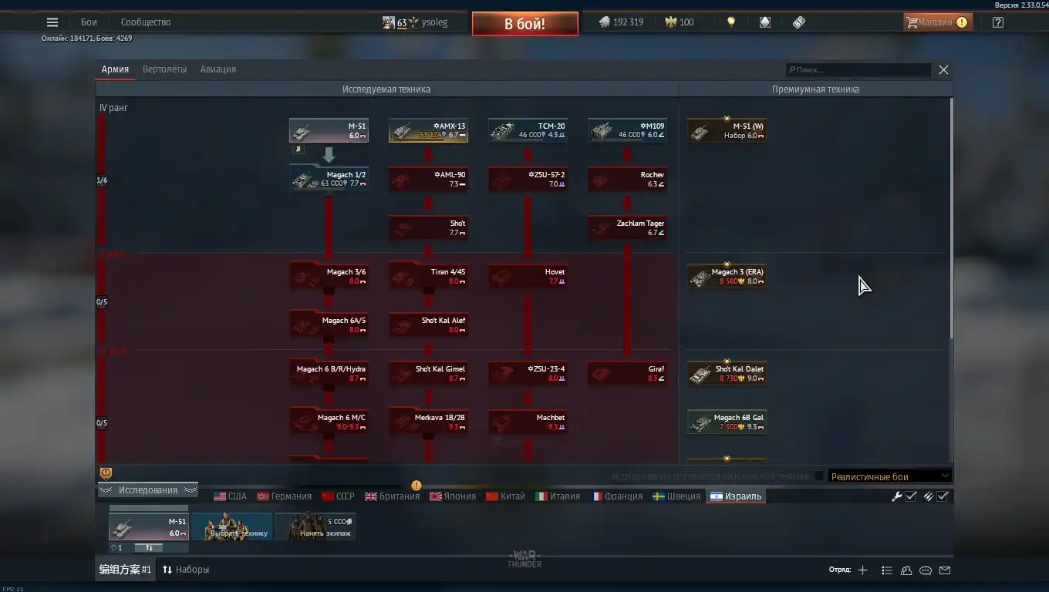Click the wrench repair icon
Image resolution: width=1049 pixels, height=592 pixels.
tap(896, 496)
